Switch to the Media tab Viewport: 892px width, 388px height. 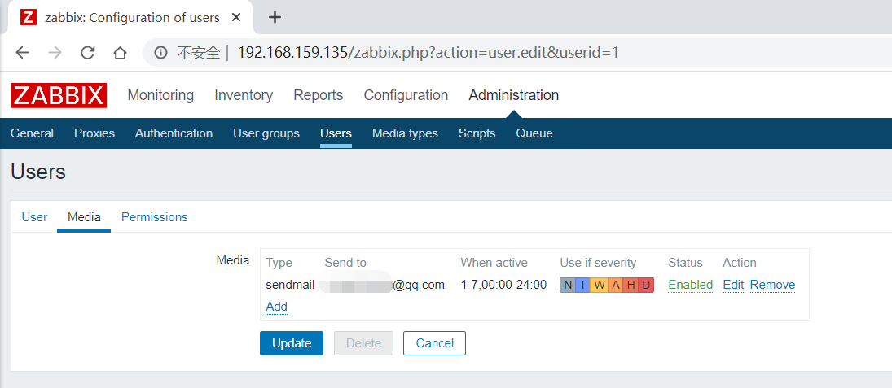[x=84, y=217]
